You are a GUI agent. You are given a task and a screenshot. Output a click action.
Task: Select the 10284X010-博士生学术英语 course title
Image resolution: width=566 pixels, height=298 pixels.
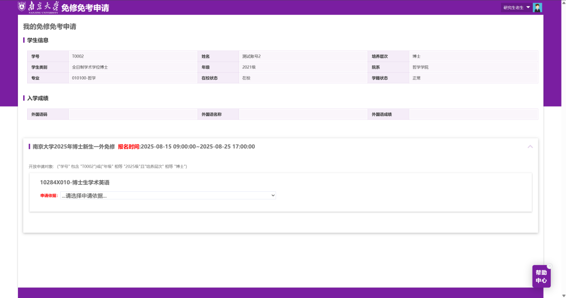click(74, 182)
